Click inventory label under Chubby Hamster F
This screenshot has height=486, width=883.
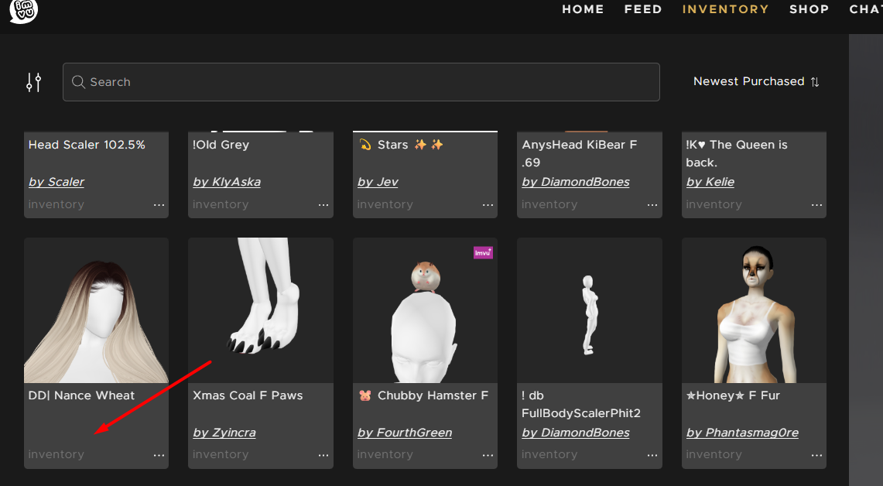coord(385,454)
